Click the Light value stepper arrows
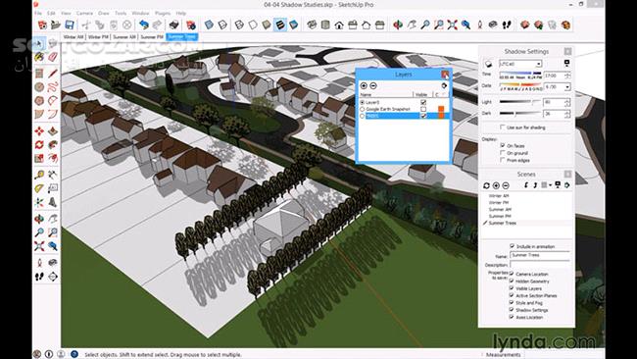 (x=567, y=102)
